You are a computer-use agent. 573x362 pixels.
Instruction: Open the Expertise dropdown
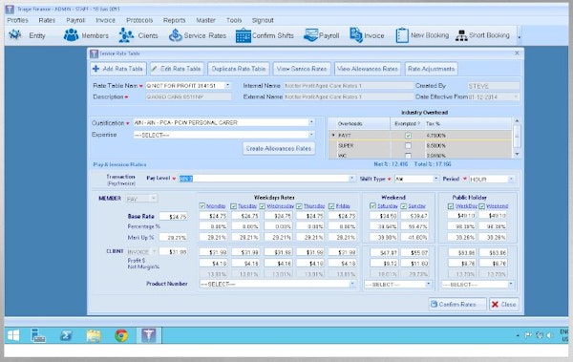click(311, 135)
